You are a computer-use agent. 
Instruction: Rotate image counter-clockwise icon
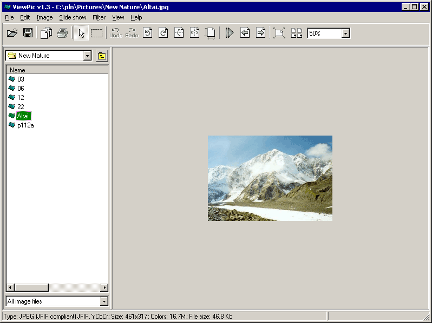[148, 33]
